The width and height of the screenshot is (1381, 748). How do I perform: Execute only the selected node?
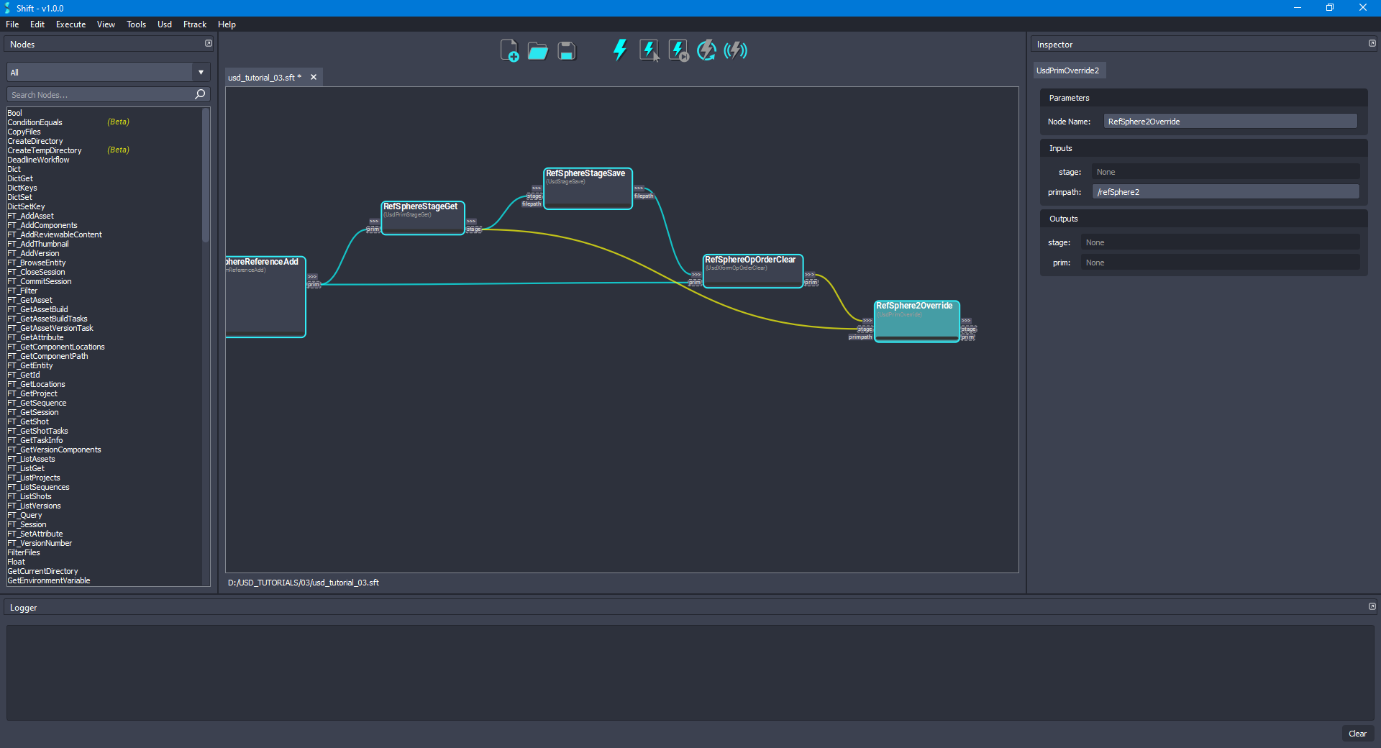tap(650, 50)
